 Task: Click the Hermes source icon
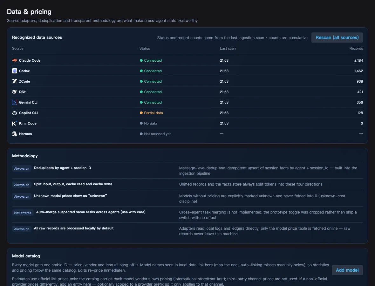click(15, 134)
